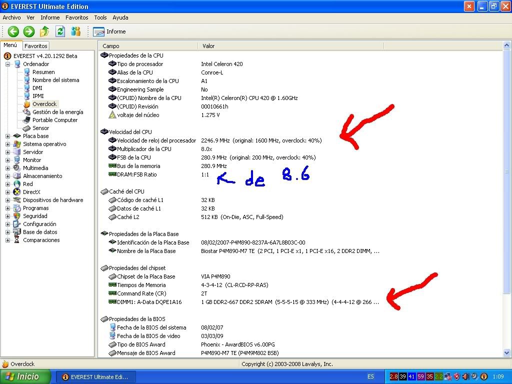Click the scrollbar up arrow button

(507, 45)
